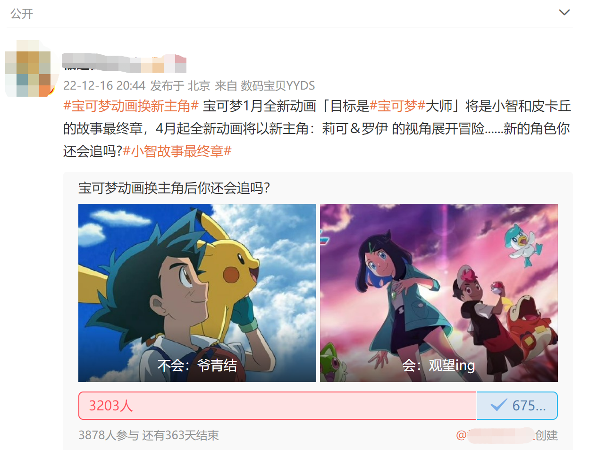Open the blurred poster username
Viewport: 589px width, 450px height.
tap(125, 63)
